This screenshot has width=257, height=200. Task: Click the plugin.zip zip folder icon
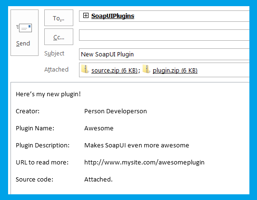tap(146, 69)
